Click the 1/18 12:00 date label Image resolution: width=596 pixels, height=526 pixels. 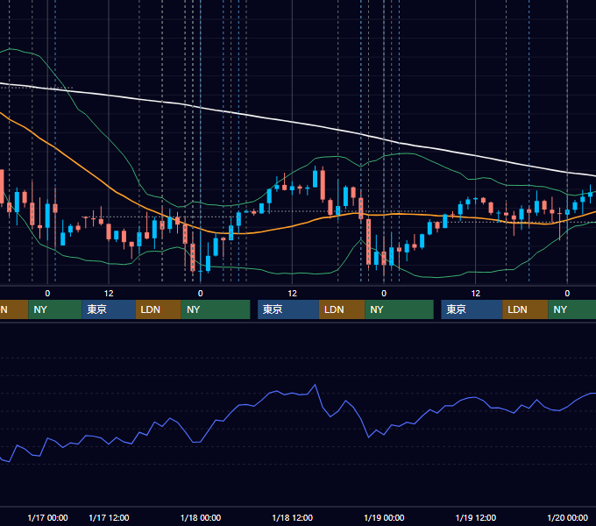click(x=292, y=517)
